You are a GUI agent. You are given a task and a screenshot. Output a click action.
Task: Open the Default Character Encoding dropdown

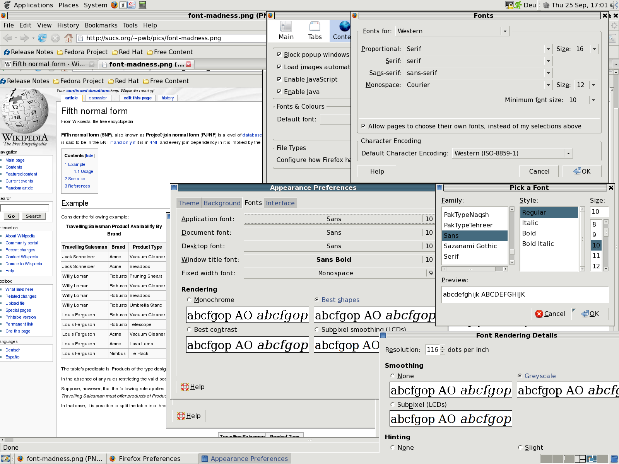pos(512,154)
